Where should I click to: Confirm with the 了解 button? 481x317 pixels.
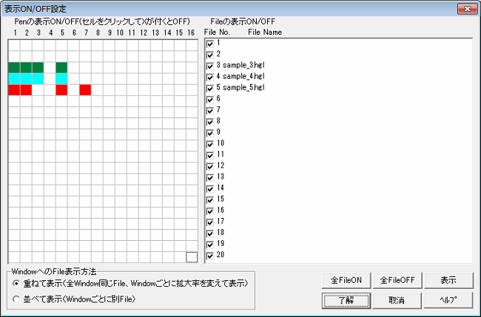pyautogui.click(x=346, y=301)
